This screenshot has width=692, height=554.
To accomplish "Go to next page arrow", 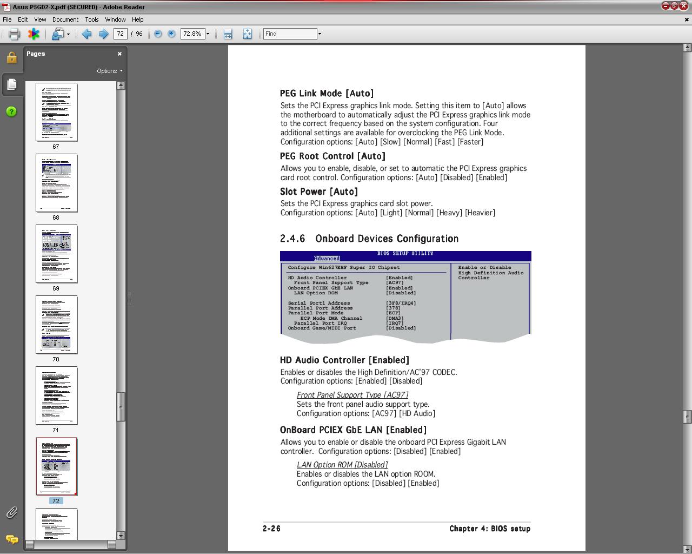I will tap(103, 34).
